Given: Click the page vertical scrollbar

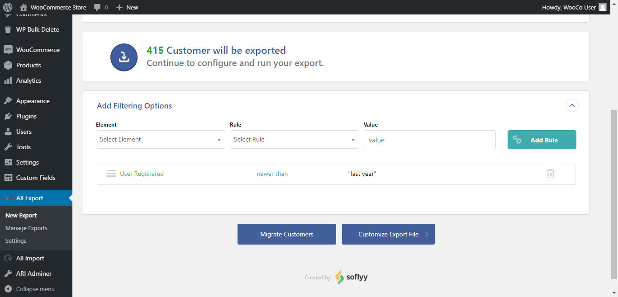Looking at the screenshot, I should 614,194.
